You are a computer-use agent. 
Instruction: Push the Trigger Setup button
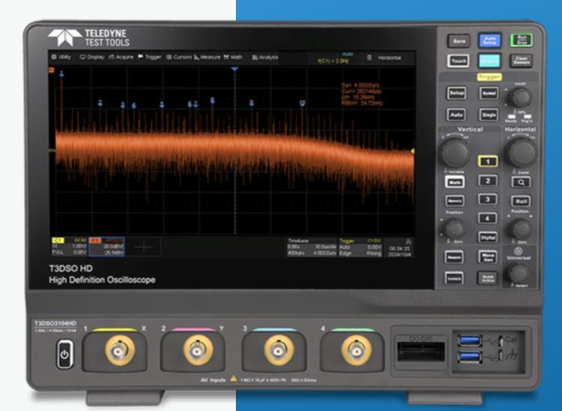[457, 93]
